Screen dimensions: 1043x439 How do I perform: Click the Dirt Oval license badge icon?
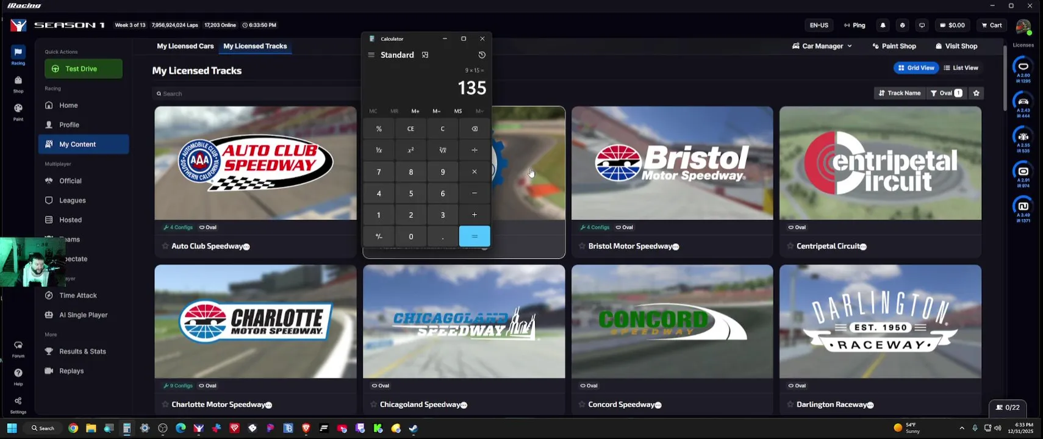[1023, 171]
